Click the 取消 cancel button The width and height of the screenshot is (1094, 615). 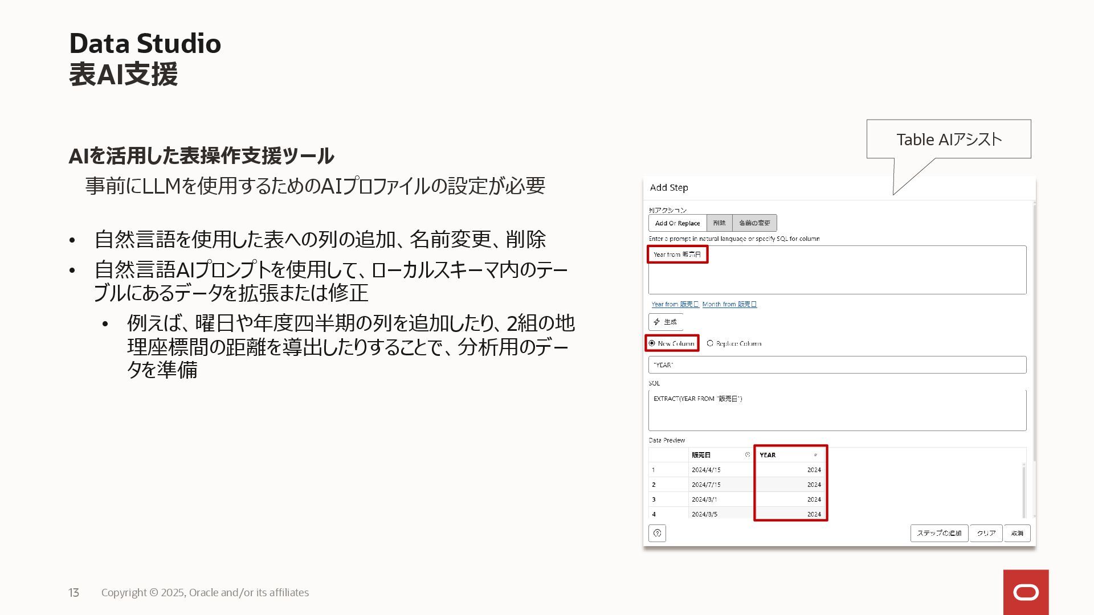(x=1017, y=534)
